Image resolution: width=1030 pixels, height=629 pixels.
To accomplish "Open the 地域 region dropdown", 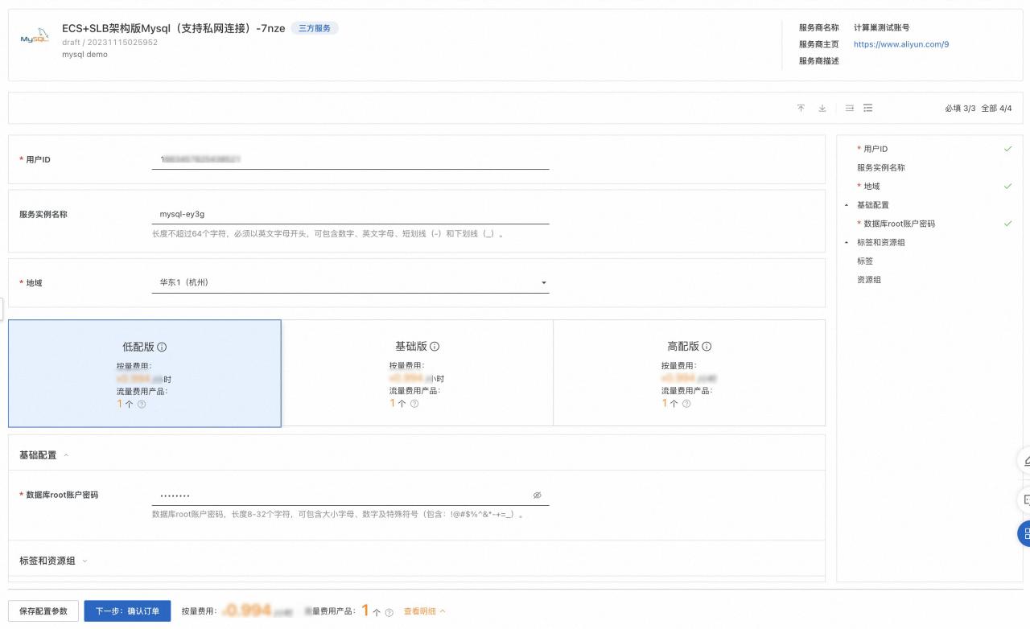I will click(350, 283).
